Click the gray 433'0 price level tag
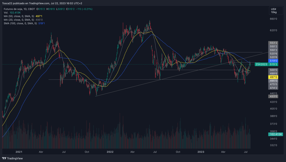The width and height of the screenshot is (286, 162). click(273, 96)
